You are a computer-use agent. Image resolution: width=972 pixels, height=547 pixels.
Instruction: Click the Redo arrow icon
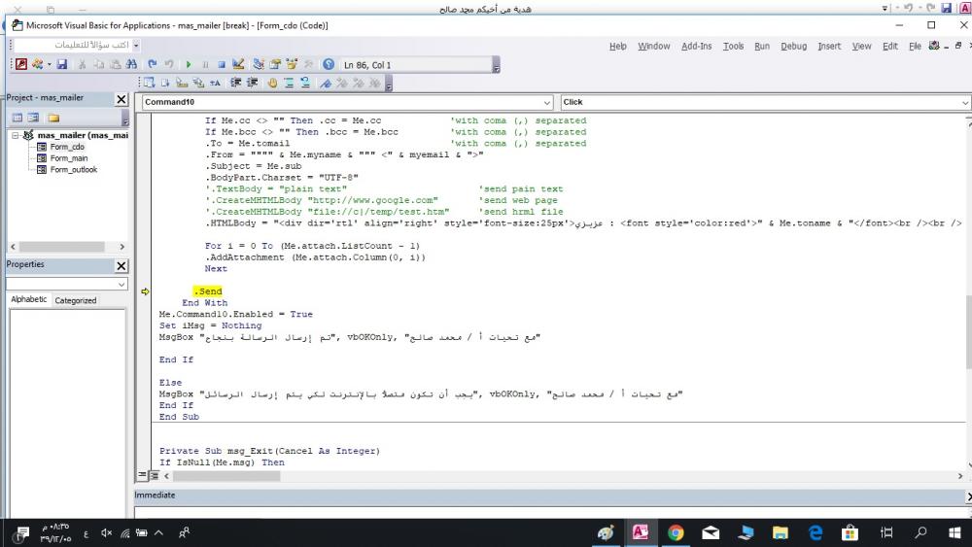click(x=168, y=64)
